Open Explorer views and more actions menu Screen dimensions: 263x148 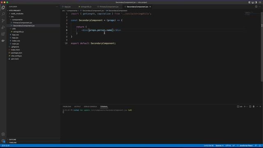57,7
